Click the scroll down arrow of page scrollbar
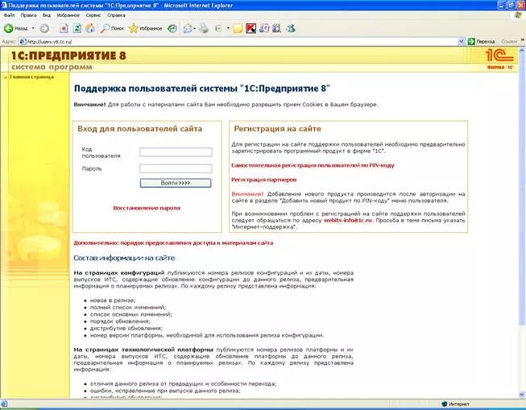The height and width of the screenshot is (410, 526). [522, 395]
